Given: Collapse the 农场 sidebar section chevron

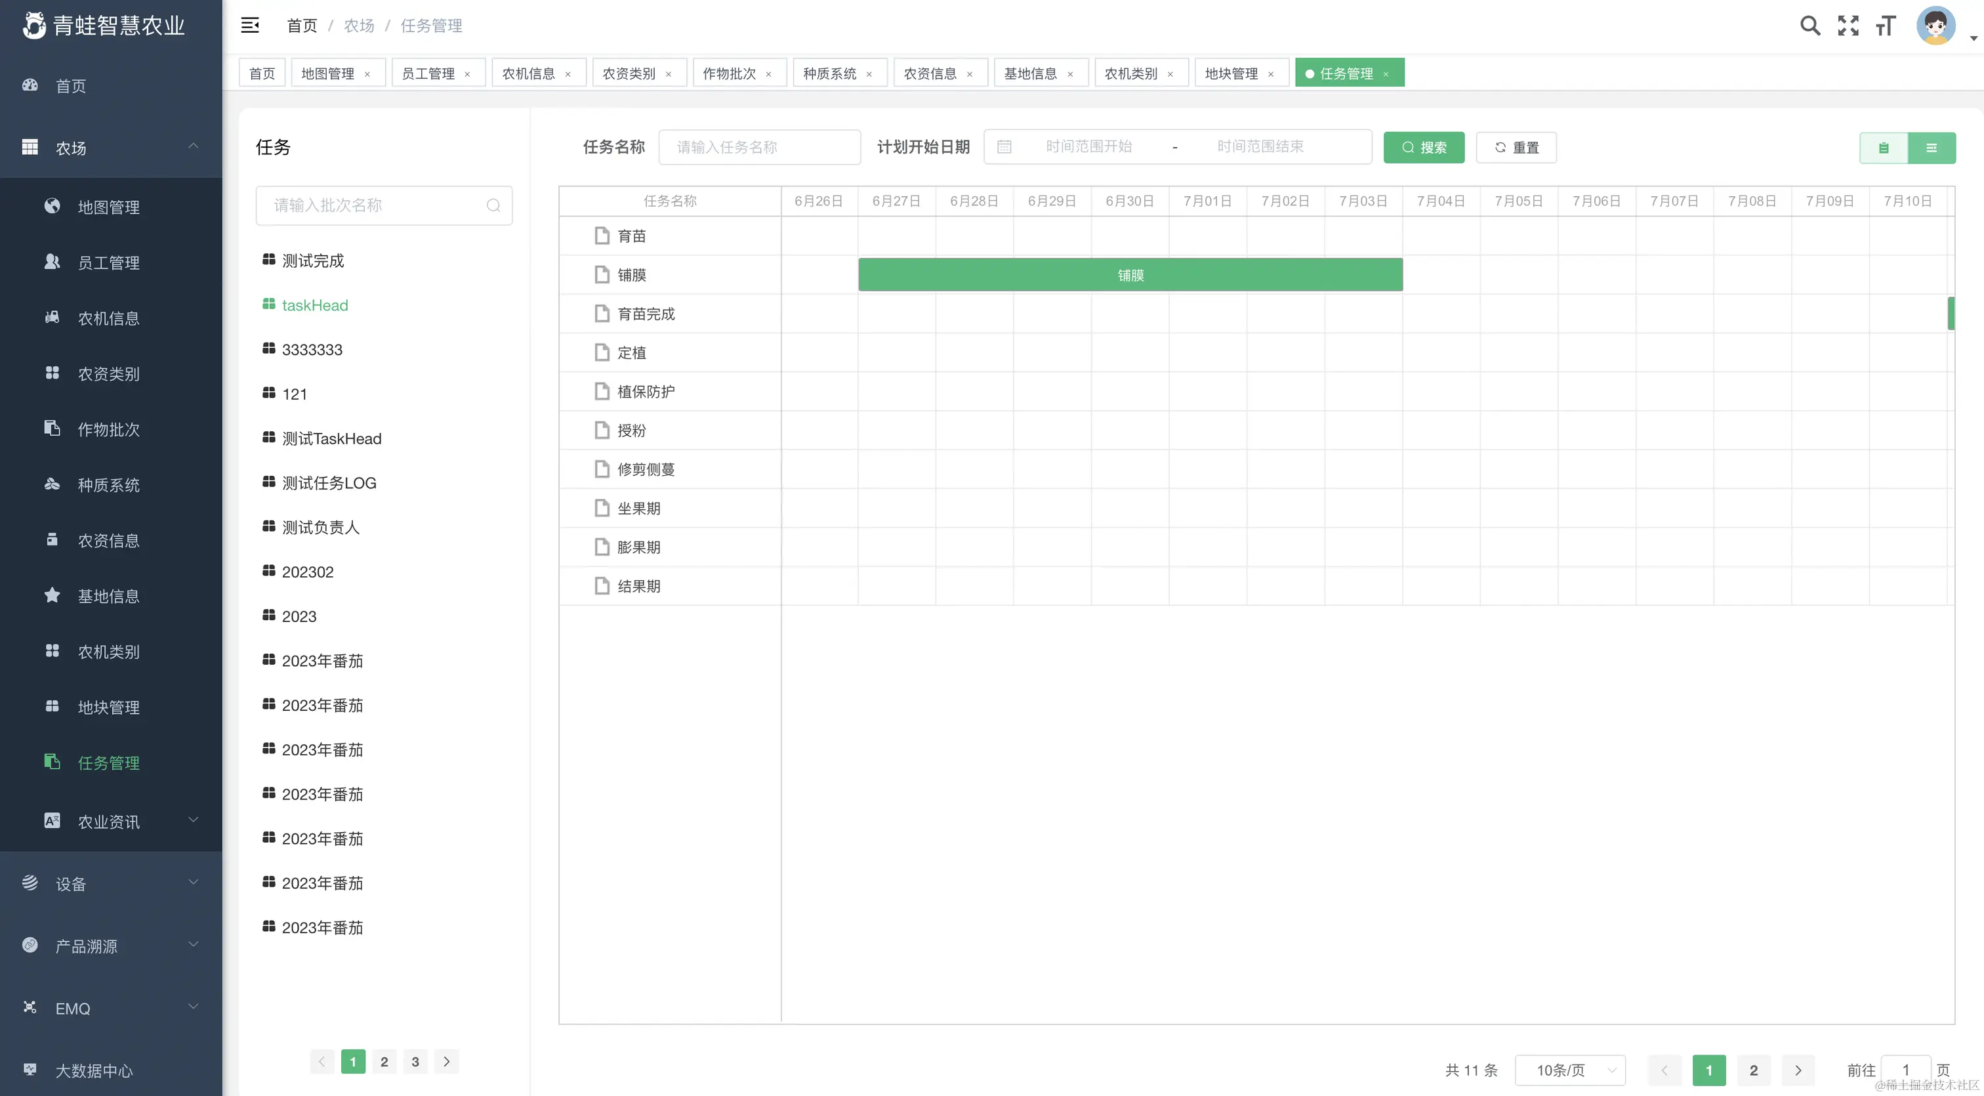Looking at the screenshot, I should coord(194,146).
